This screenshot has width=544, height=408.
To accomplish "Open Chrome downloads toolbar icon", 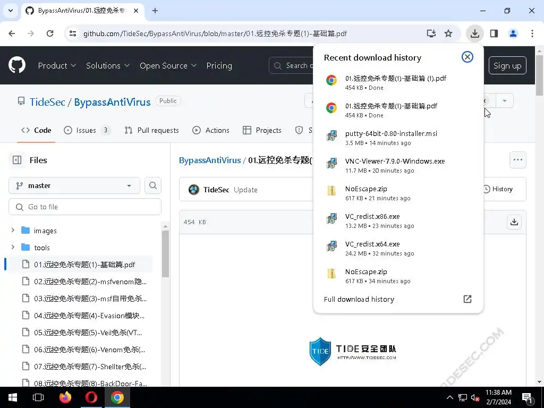I will [474, 33].
